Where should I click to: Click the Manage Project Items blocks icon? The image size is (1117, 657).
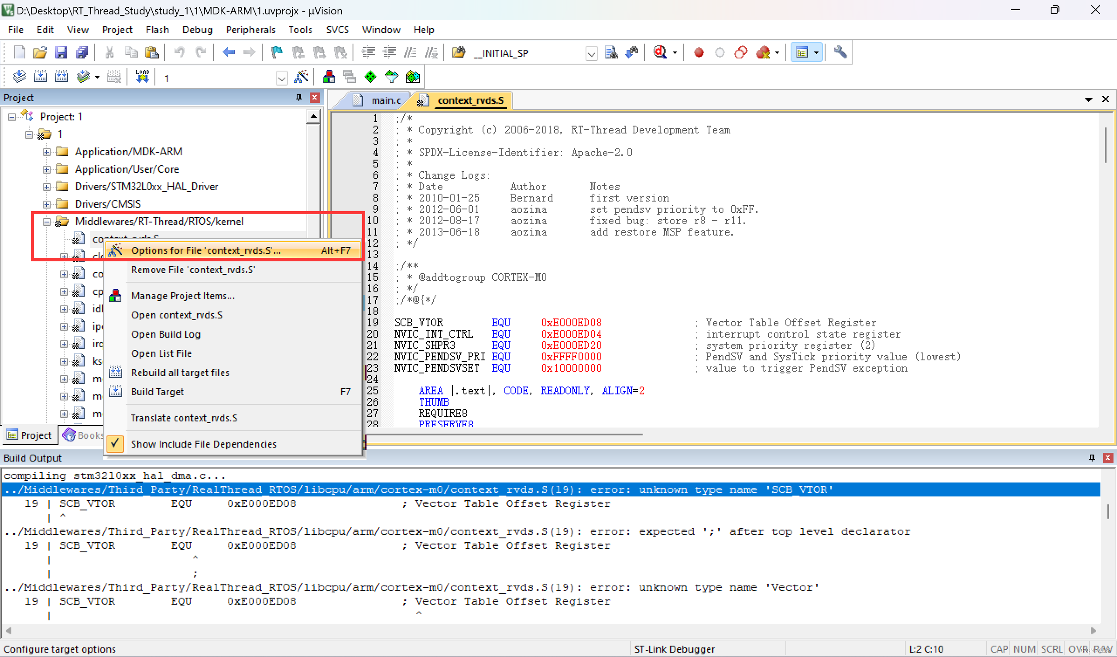pyautogui.click(x=329, y=76)
